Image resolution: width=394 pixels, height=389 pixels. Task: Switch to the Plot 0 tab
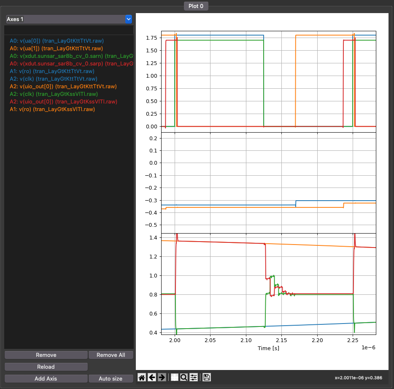(196, 6)
